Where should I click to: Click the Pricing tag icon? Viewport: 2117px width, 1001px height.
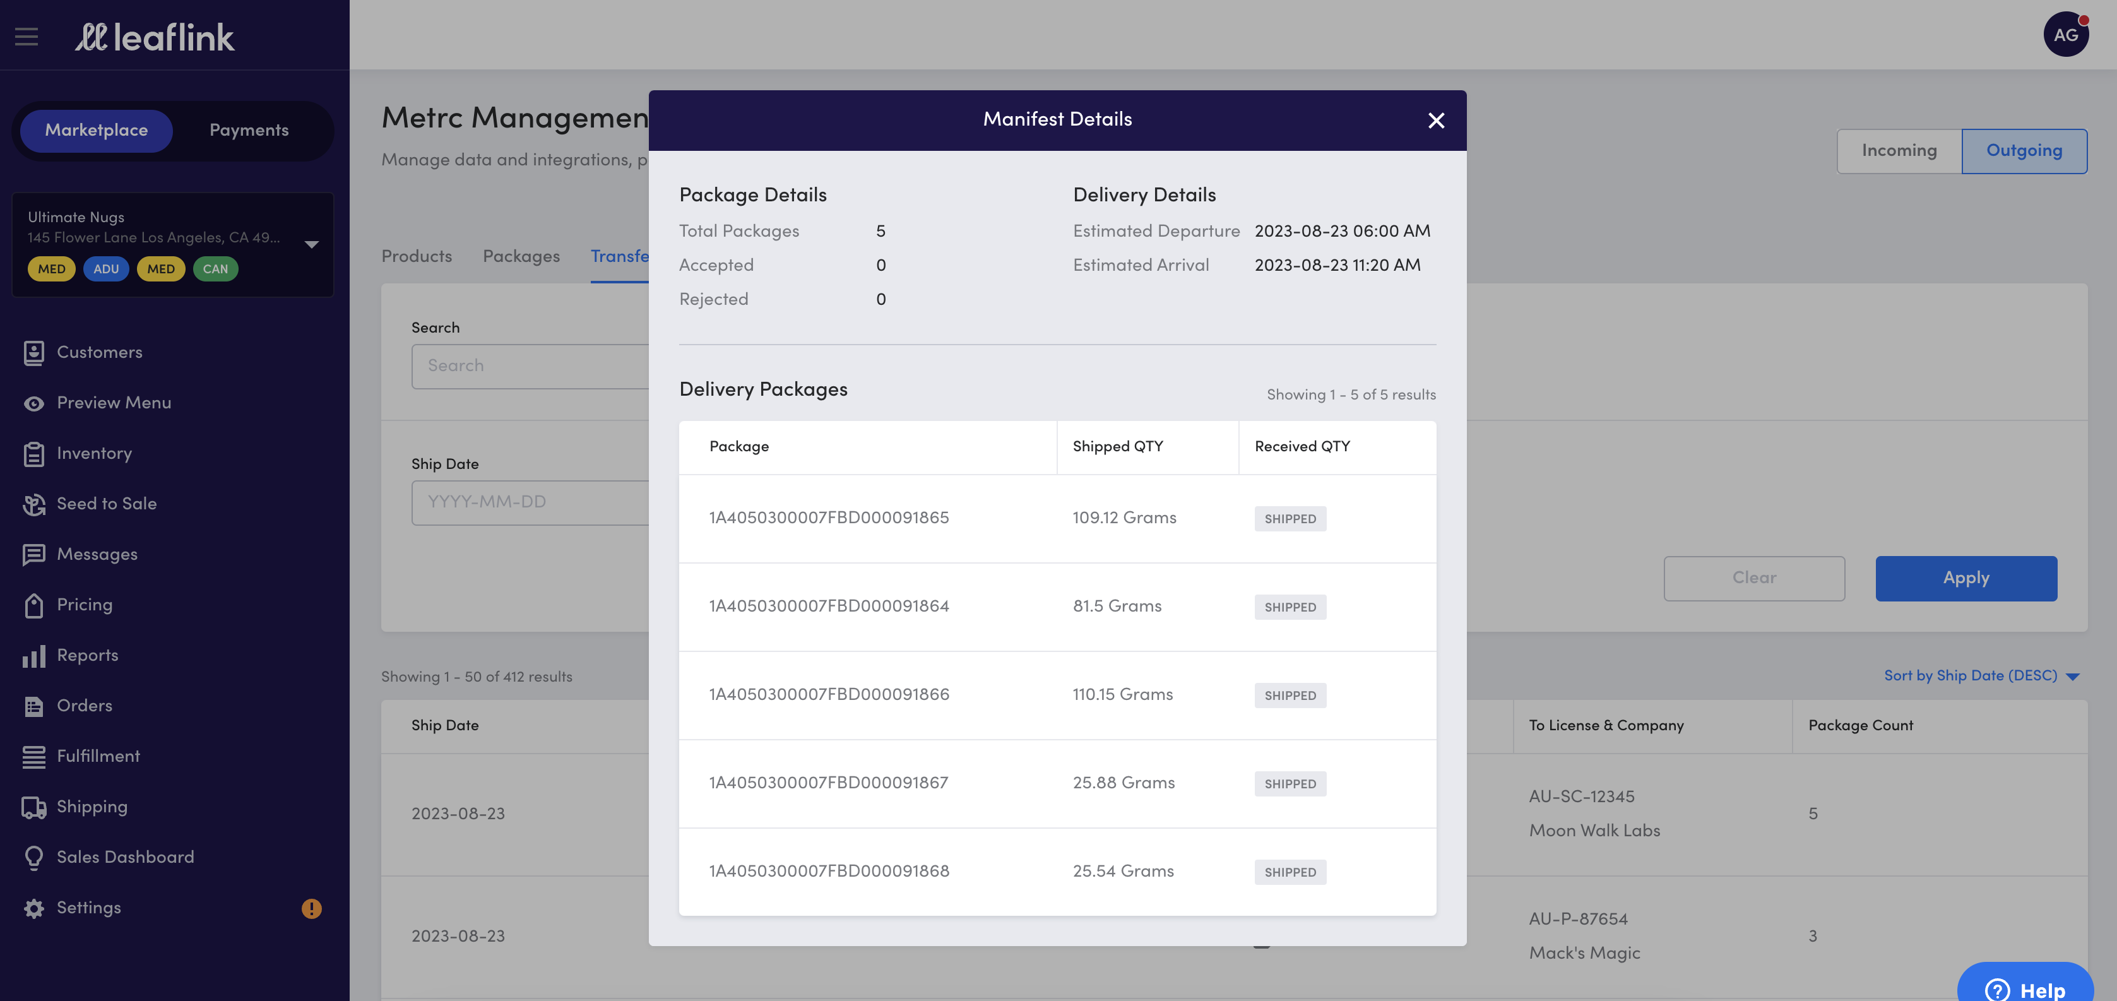33,605
